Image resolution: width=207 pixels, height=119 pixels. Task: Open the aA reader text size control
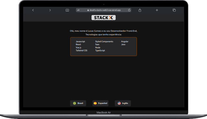(x=78, y=10)
